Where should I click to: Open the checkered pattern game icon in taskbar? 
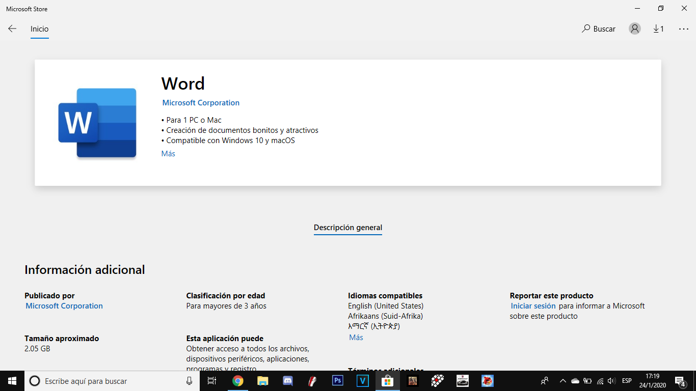click(x=437, y=381)
